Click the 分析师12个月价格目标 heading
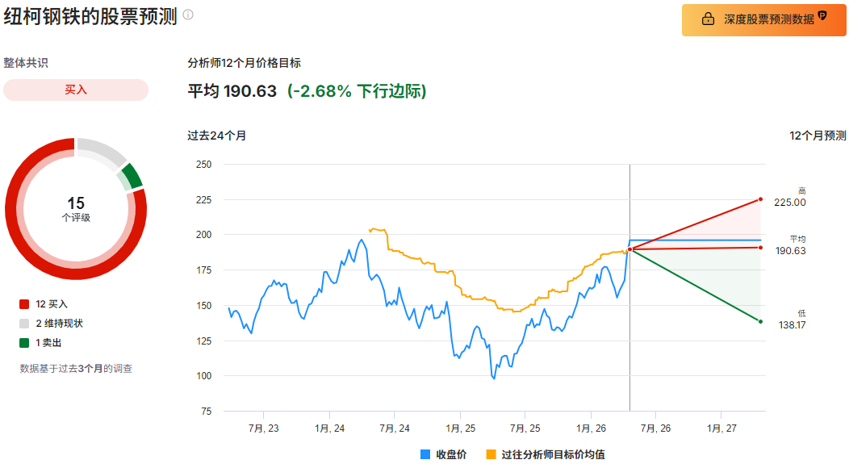Image resolution: width=849 pixels, height=464 pixels. coord(245,63)
